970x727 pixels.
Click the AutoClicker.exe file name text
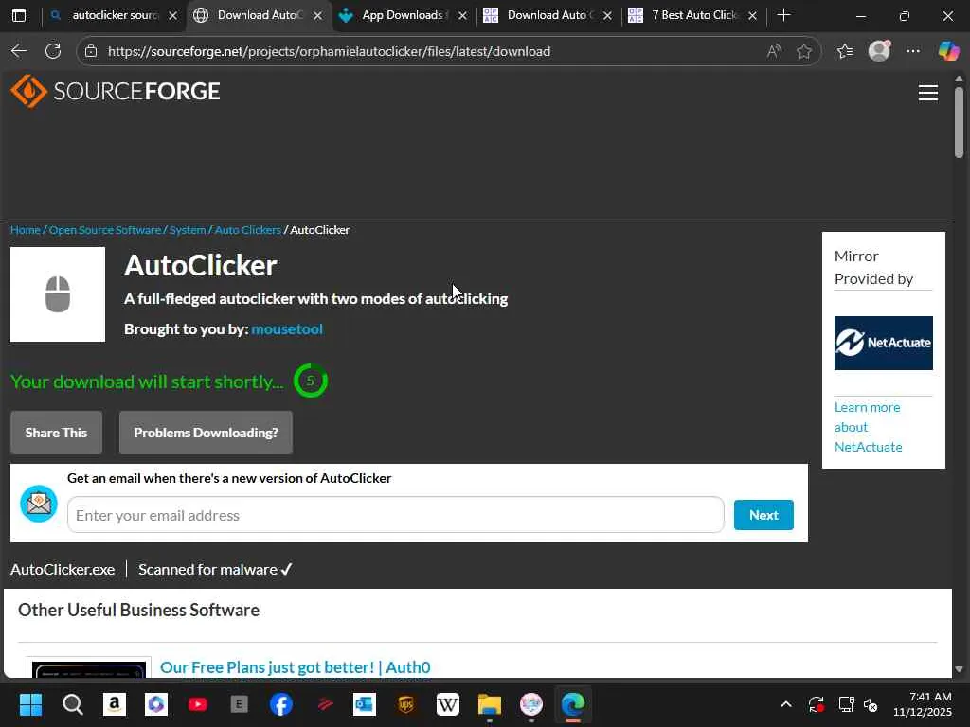point(63,569)
